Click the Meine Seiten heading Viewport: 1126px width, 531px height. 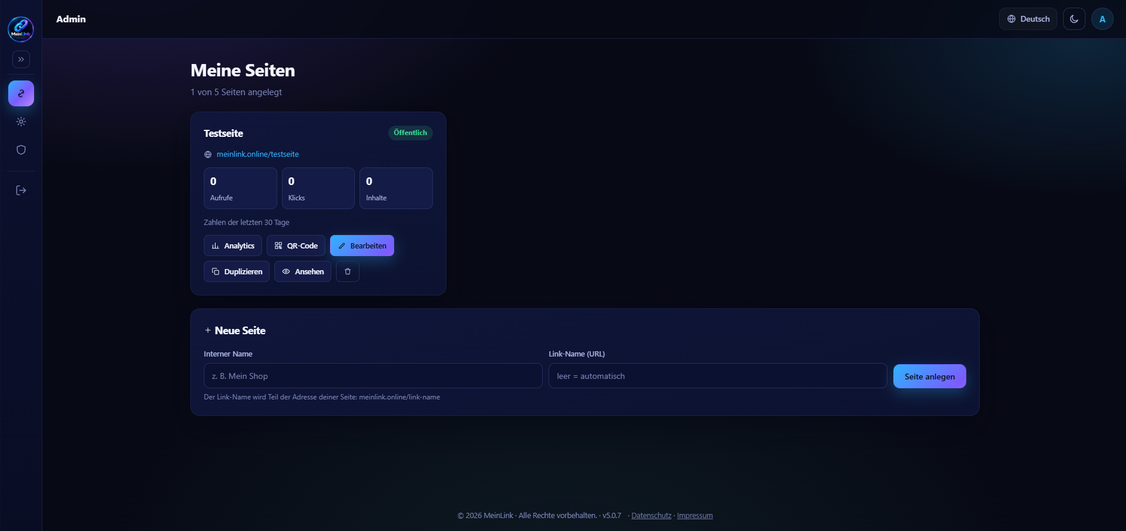pos(243,70)
